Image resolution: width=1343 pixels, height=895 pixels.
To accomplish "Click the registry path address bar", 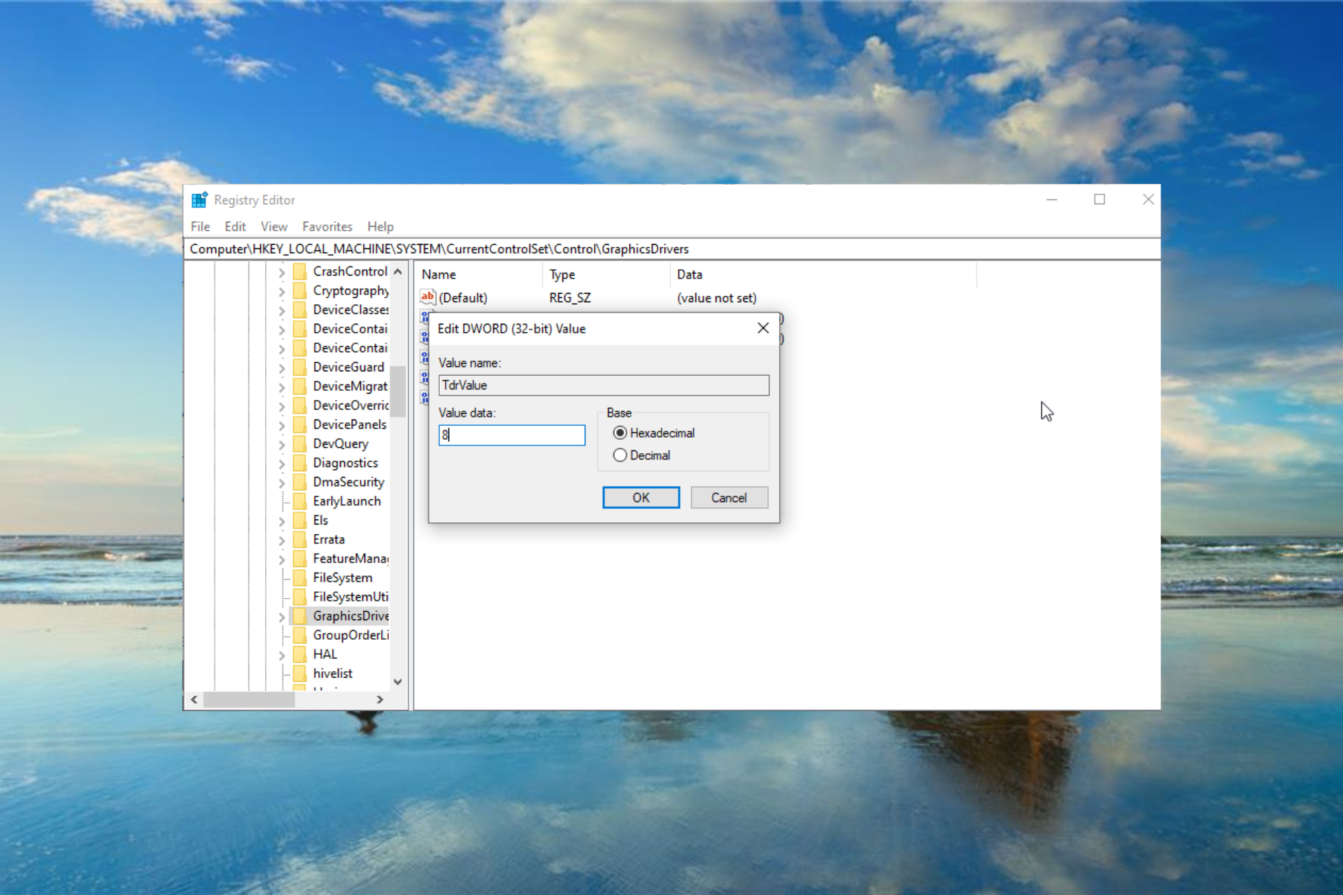I will click(671, 249).
